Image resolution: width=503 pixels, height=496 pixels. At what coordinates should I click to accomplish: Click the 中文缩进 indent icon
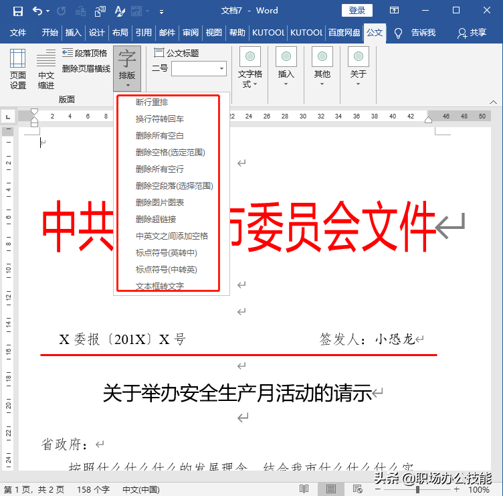(46, 69)
